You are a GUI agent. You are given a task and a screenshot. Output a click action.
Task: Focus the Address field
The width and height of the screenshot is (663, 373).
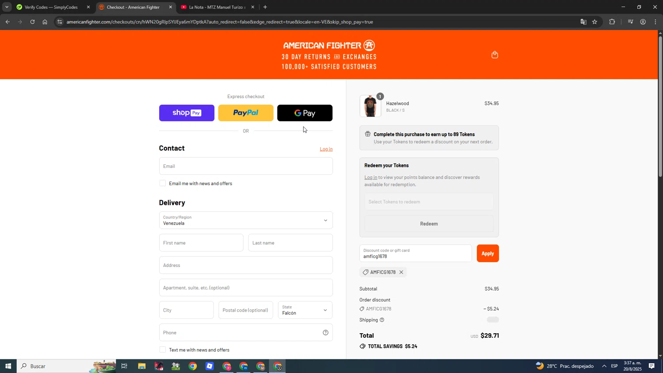[x=246, y=265]
